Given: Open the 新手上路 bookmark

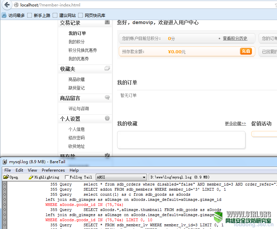Looking at the screenshot, I should 39,16.
